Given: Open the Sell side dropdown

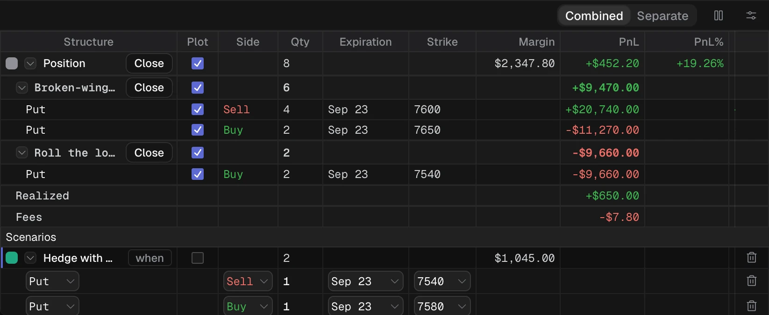Looking at the screenshot, I should (x=248, y=281).
